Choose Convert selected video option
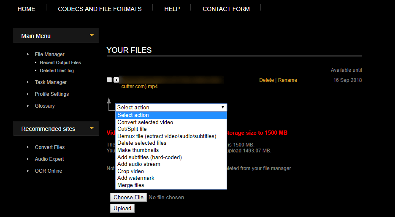Viewport: 395px width, 217px height. point(145,122)
